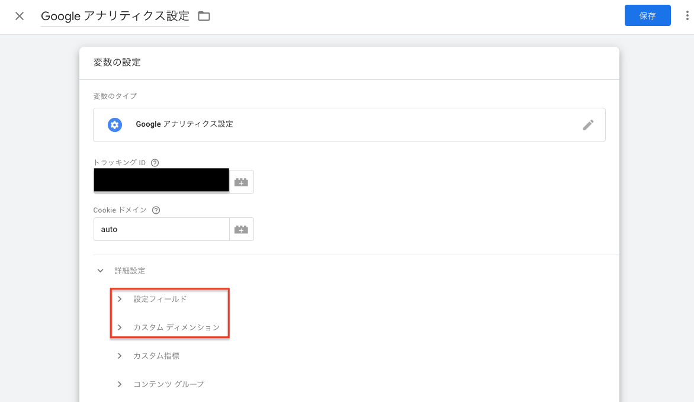
Task: Expand the カスタム ディメンション section
Action: [x=168, y=327]
